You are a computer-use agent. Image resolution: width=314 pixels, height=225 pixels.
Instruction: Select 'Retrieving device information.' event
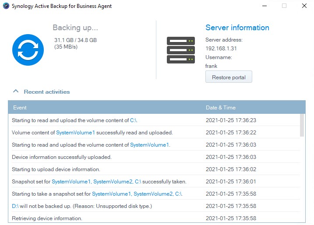(x=47, y=218)
